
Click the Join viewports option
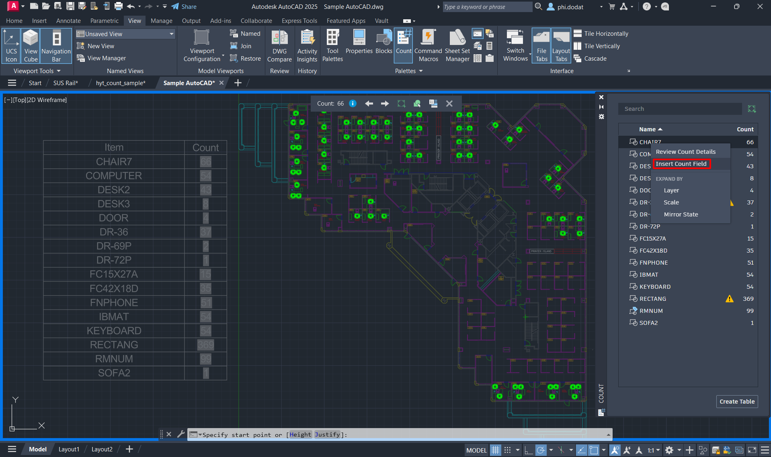[241, 46]
